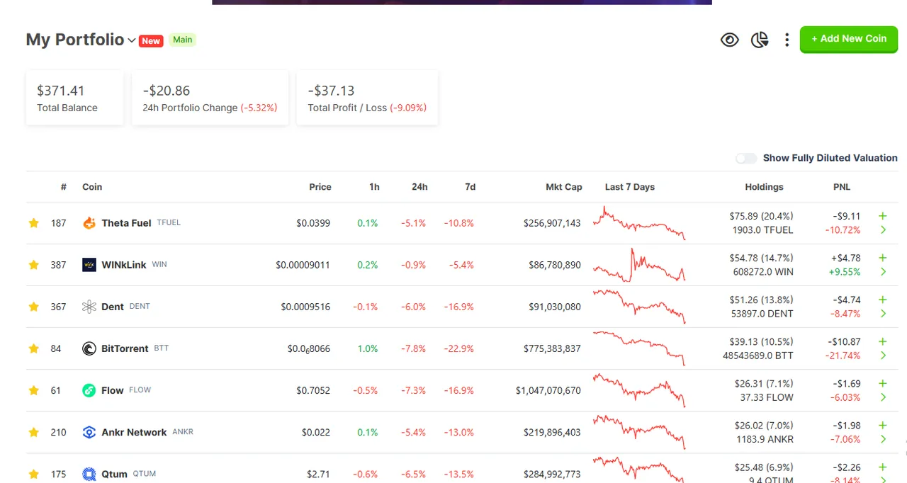Open the portfolio pie chart icon
907x483 pixels.
760,40
